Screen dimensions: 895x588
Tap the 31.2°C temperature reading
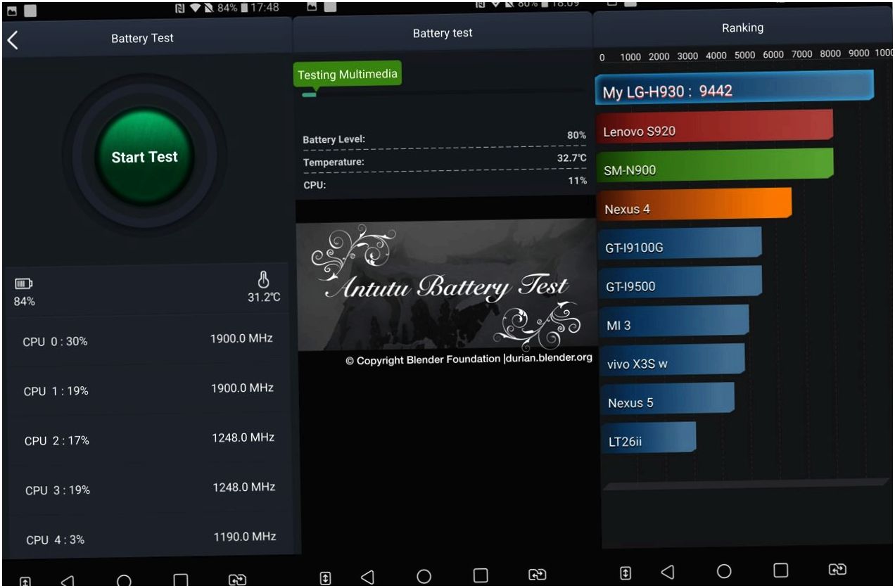(264, 298)
